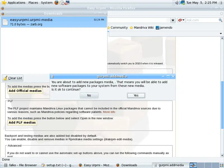Viewport: 224px width, 168px height.
Task: Click the page scrollbar down arrow
Action: pyautogui.click(x=222, y=155)
